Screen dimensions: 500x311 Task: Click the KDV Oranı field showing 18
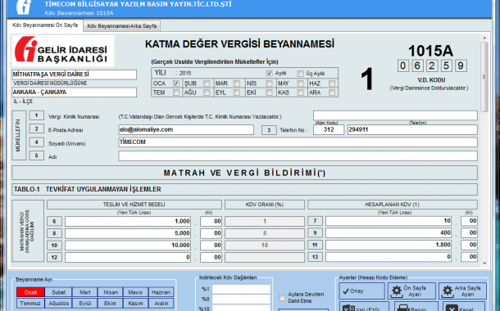[265, 245]
